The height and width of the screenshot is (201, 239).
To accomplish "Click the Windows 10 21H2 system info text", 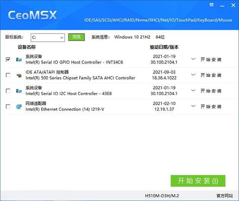I will click(x=132, y=37).
